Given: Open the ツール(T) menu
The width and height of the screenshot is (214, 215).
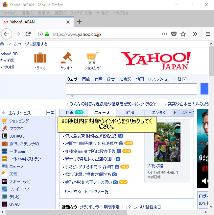Looking at the screenshot, I should coord(103,13).
